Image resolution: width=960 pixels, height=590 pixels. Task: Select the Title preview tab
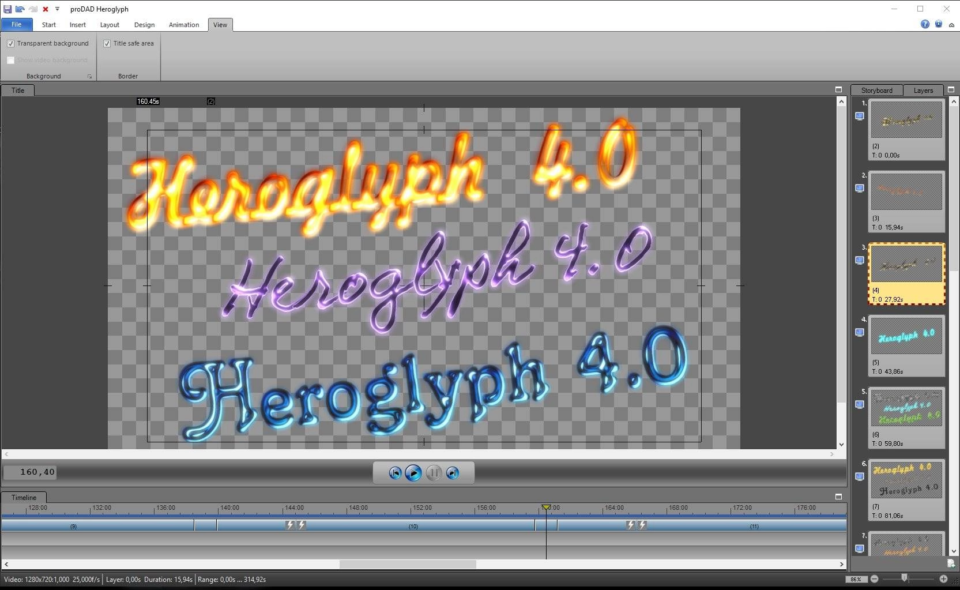click(18, 91)
